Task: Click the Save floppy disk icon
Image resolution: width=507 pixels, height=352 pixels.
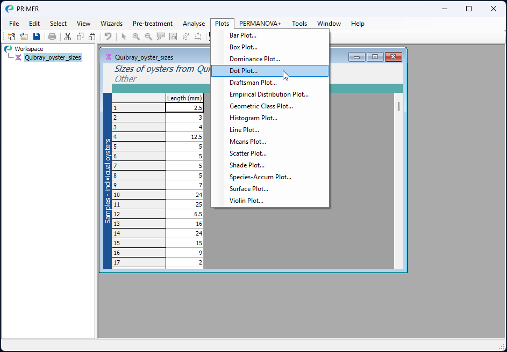Action: click(x=37, y=36)
